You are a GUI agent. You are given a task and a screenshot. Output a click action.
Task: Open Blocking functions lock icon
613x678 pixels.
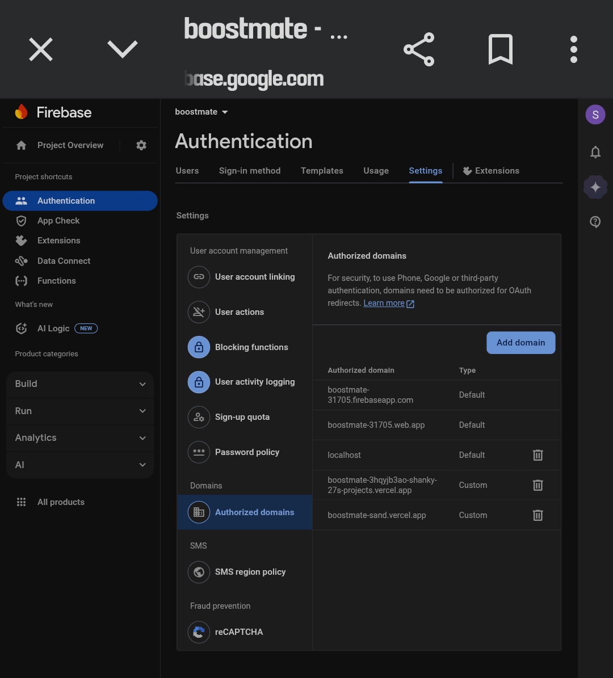(x=199, y=347)
